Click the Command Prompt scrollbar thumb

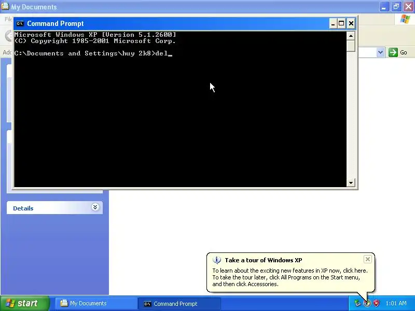(x=351, y=46)
